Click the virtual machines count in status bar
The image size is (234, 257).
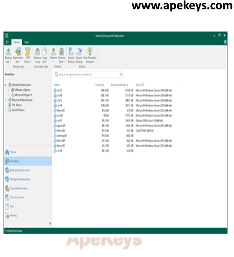tap(13, 231)
